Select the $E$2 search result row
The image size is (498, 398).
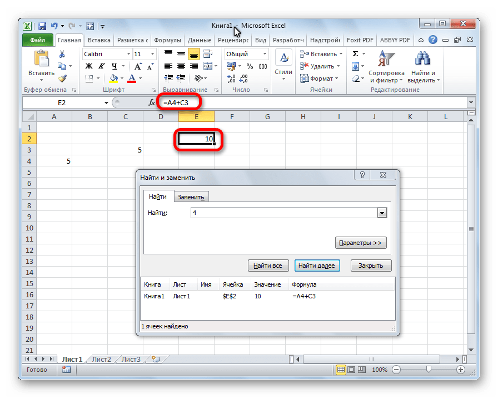[268, 296]
